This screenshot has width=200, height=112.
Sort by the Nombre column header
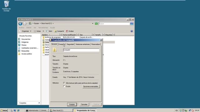coord(51,35)
